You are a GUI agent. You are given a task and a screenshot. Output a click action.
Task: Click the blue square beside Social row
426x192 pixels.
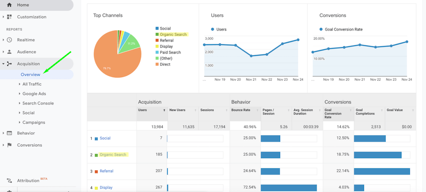[x=96, y=139]
